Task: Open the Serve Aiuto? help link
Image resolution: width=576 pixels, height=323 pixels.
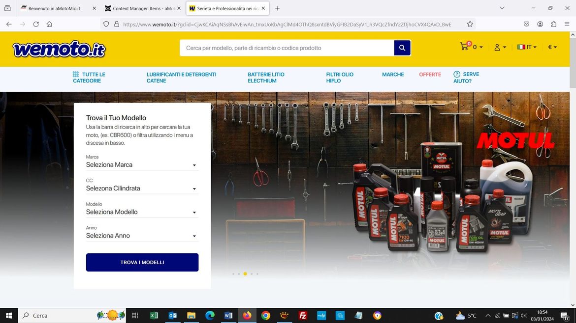Action: click(x=466, y=77)
